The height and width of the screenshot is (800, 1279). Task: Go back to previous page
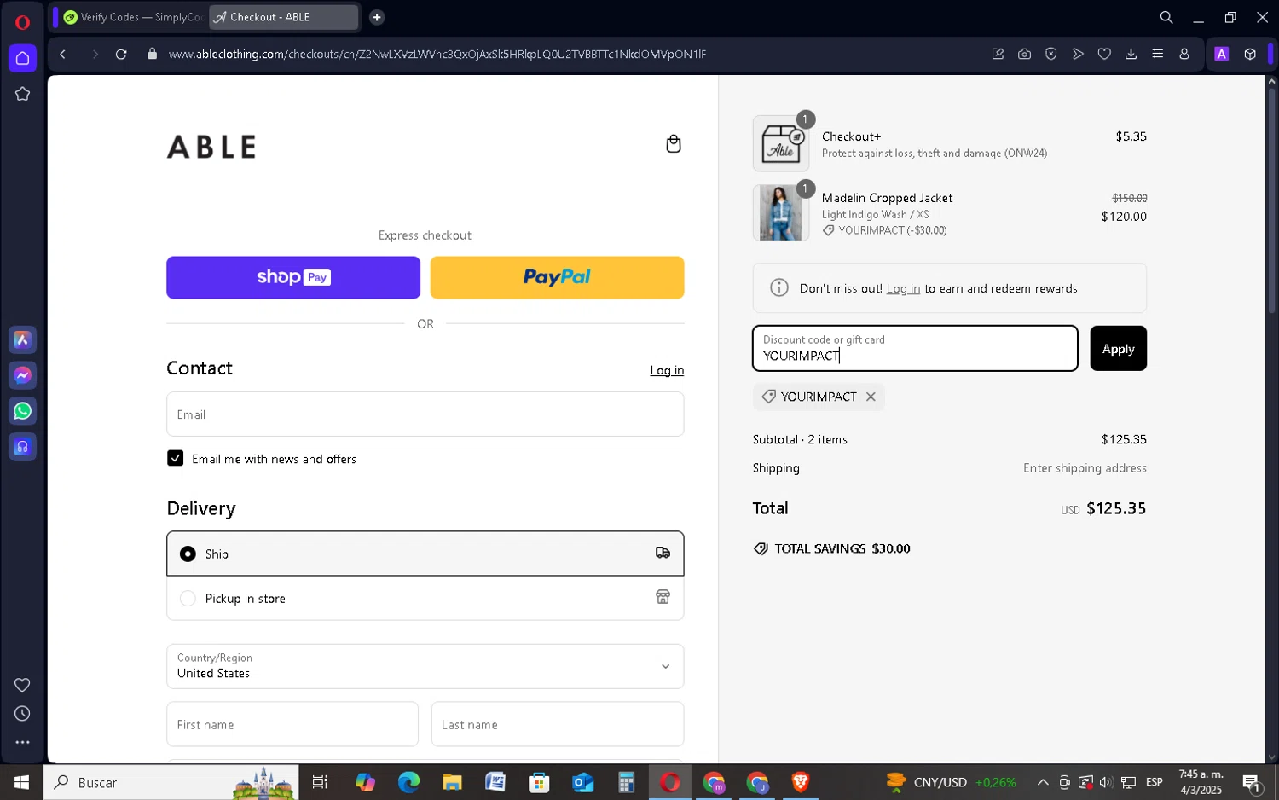point(63,55)
